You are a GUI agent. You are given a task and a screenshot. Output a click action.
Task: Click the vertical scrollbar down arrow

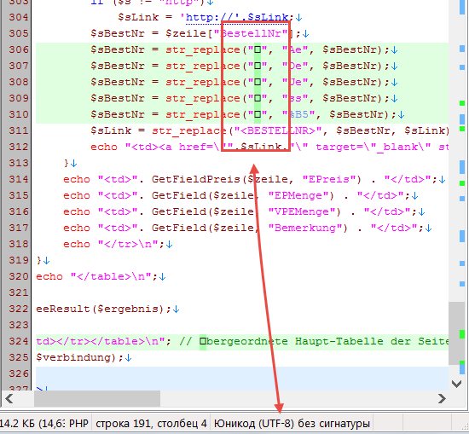point(456,384)
